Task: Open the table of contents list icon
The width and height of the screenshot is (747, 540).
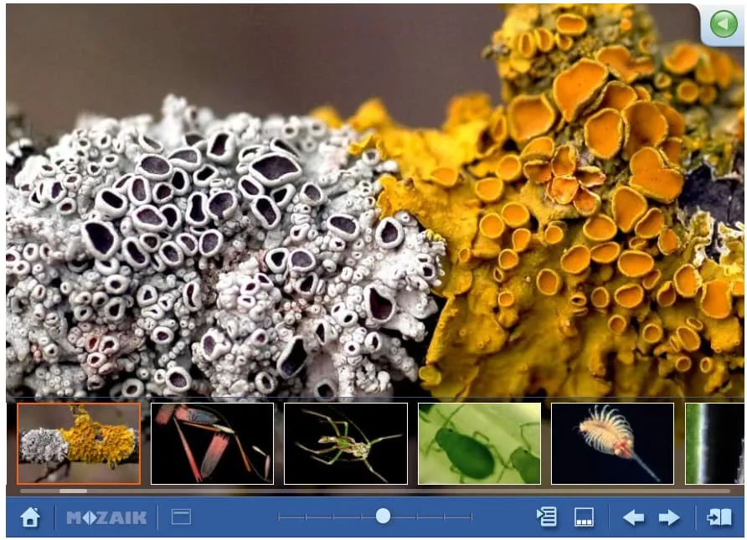Action: pos(547,517)
